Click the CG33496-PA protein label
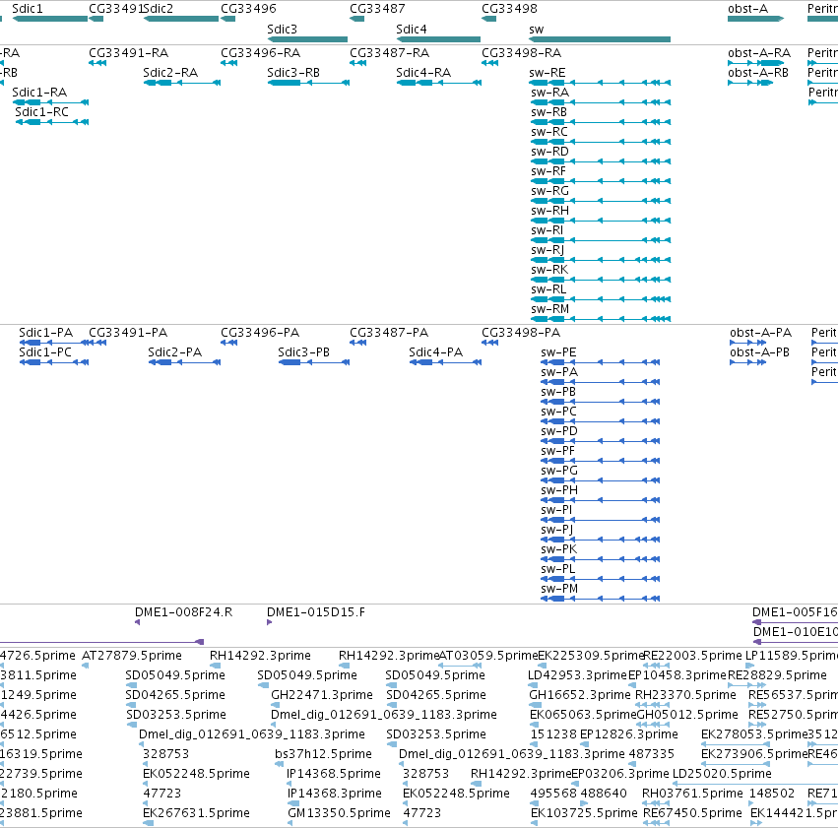Screen dimensions: 838x828 (260, 333)
